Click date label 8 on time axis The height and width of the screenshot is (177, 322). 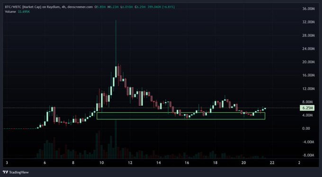(73, 163)
